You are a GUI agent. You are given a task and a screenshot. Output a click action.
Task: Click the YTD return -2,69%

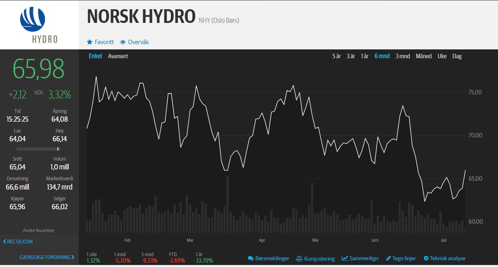point(177,261)
